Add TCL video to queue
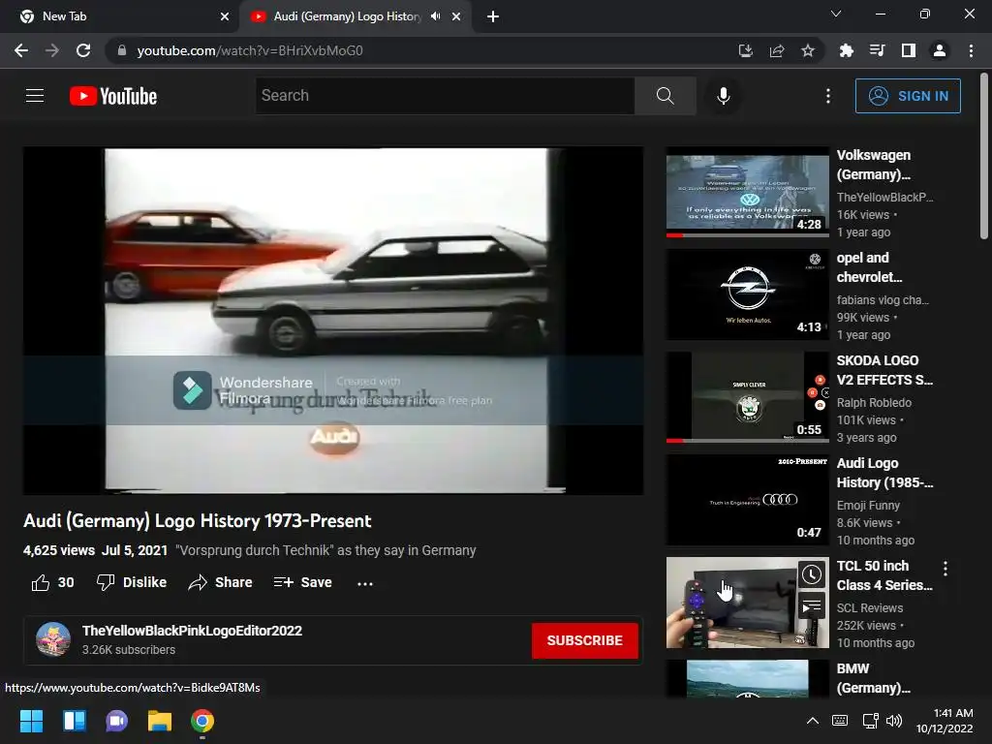The width and height of the screenshot is (992, 744). (x=812, y=606)
